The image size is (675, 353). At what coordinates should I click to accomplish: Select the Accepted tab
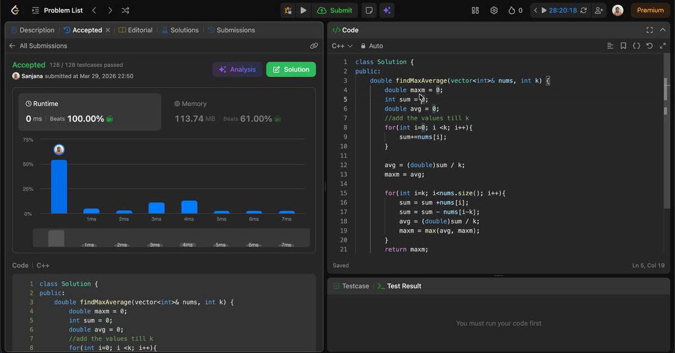coord(83,30)
